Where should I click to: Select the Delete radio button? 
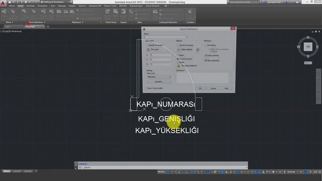pyautogui.click(x=178, y=62)
